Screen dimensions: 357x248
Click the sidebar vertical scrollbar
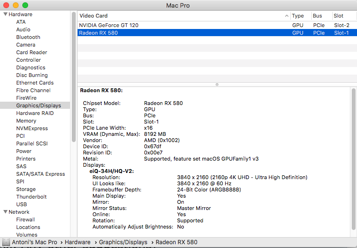click(x=73, y=77)
